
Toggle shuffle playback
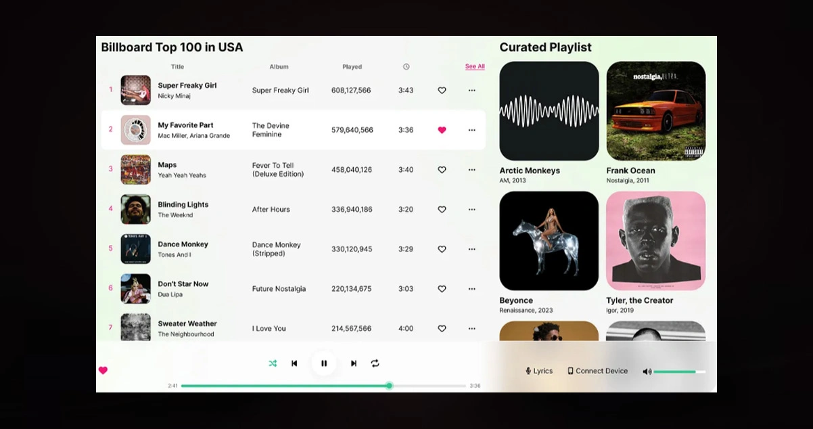pos(273,363)
